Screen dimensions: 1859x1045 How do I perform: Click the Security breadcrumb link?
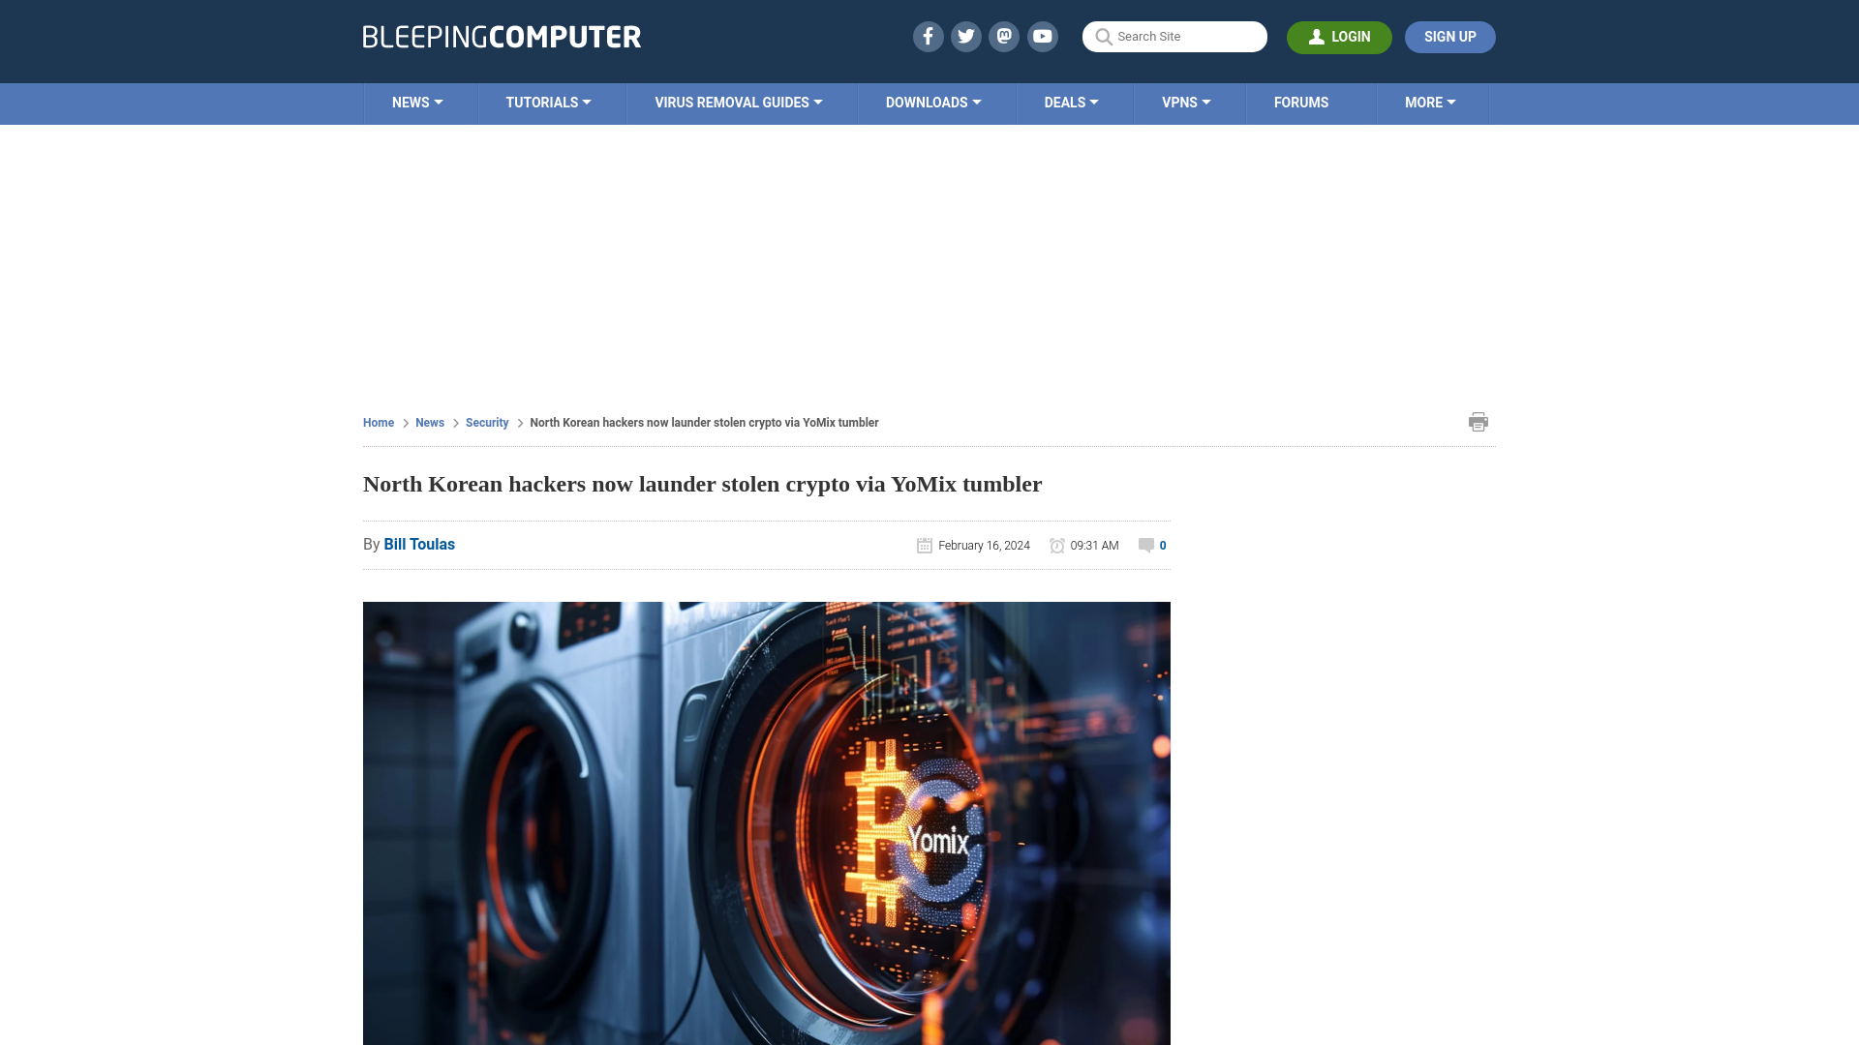(486, 422)
